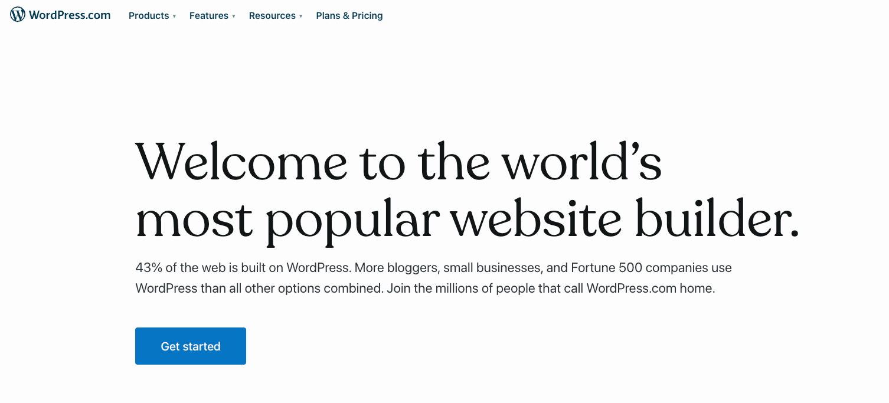The width and height of the screenshot is (889, 403).
Task: Reveal Features submenu with its disclosure arrow
Action: 234,17
